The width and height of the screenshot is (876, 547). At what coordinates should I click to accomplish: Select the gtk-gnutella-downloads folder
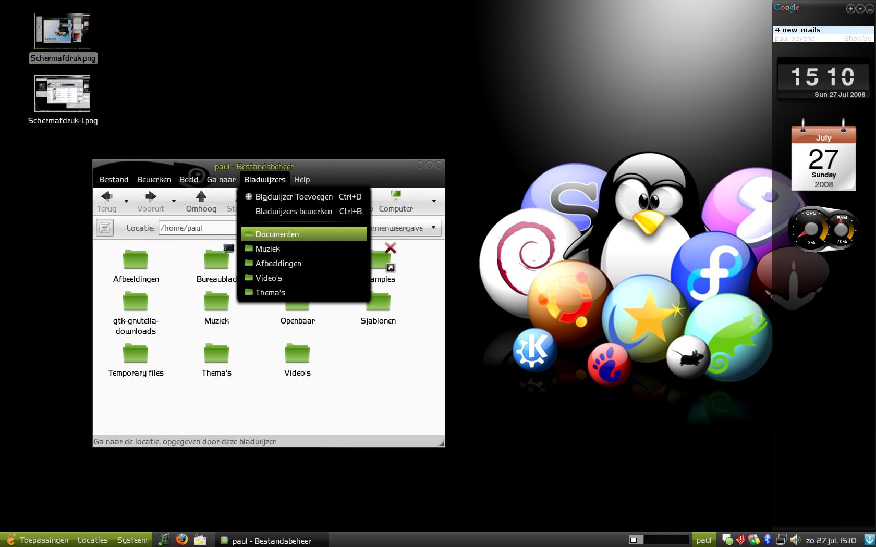coord(136,301)
